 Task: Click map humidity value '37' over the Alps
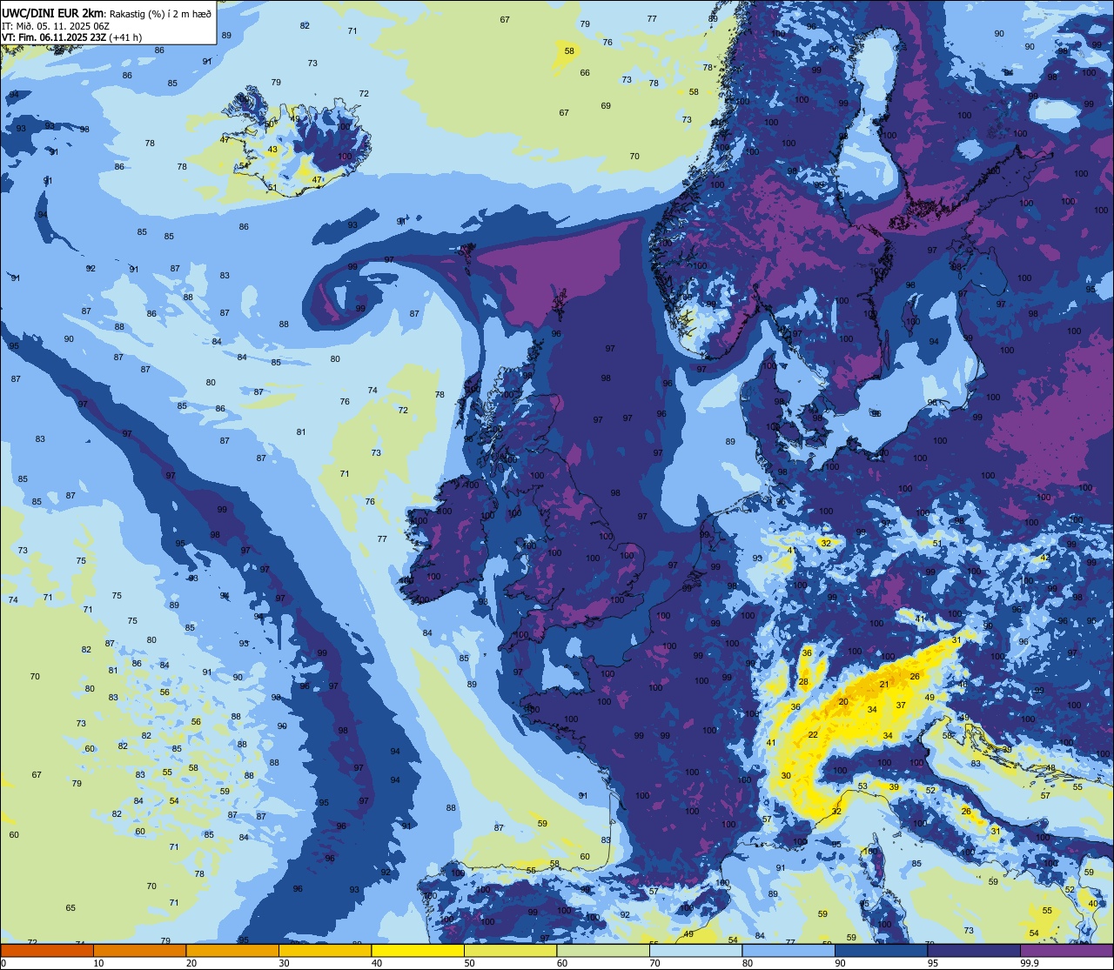point(901,706)
